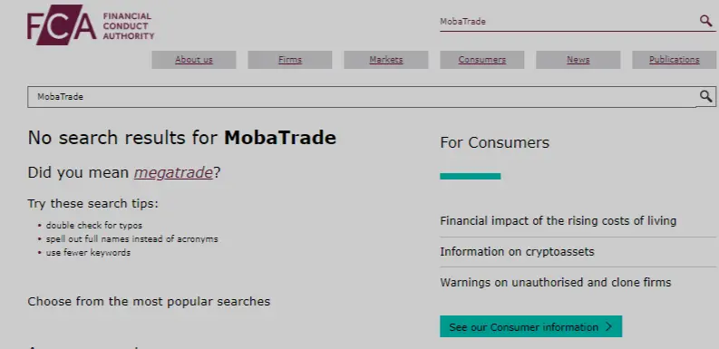Open the Consumers menu
719x349 pixels.
(x=482, y=60)
